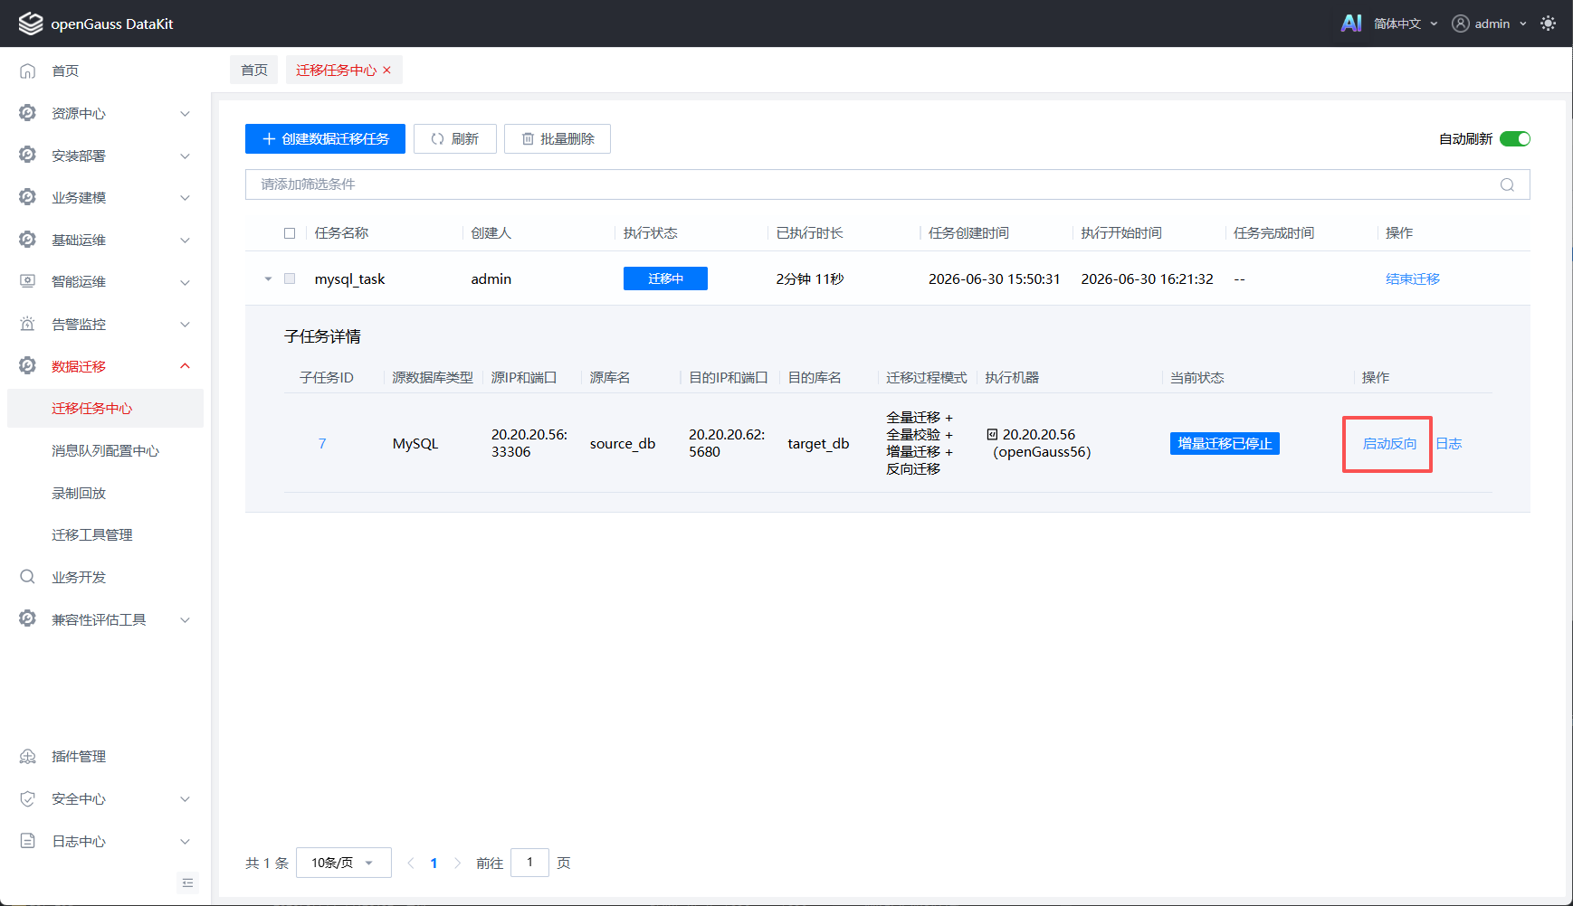The height and width of the screenshot is (906, 1573).
Task: Click the 兼容性评估工具 sidebar icon
Action: point(28,619)
